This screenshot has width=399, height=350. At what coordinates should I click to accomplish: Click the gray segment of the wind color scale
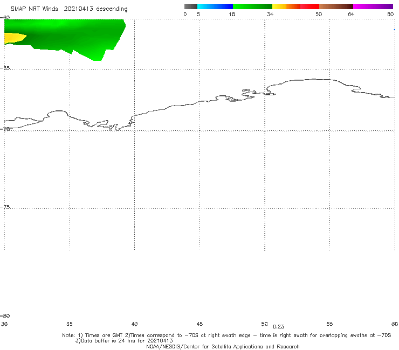pos(190,6)
